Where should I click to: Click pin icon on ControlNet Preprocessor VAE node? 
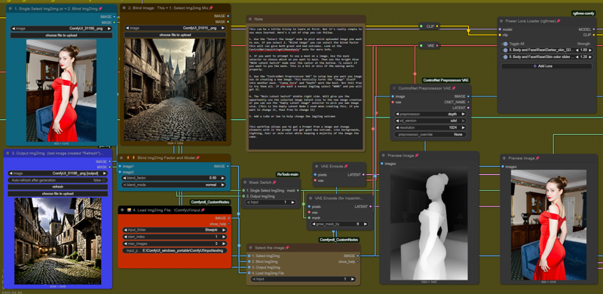(x=454, y=88)
